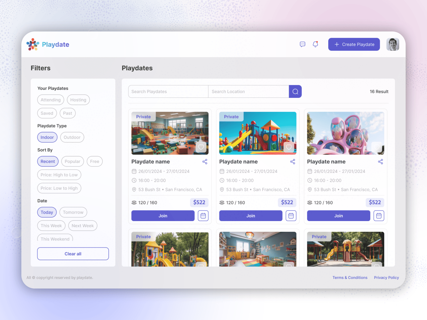Click the Playdate logo

(x=48, y=44)
